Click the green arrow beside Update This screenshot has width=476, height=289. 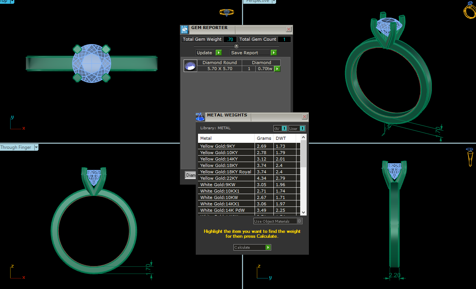pyautogui.click(x=219, y=53)
